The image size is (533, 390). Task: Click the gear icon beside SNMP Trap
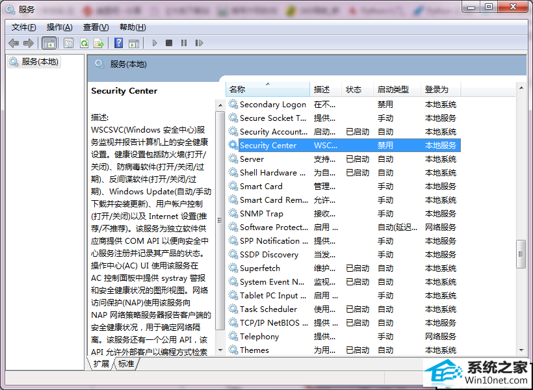point(233,213)
